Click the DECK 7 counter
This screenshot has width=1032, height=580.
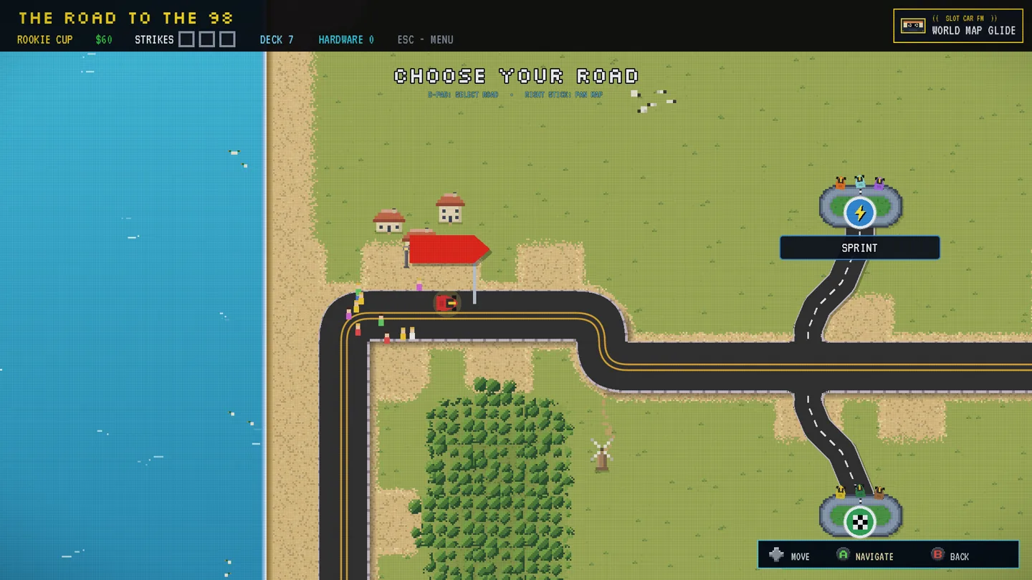pyautogui.click(x=277, y=39)
